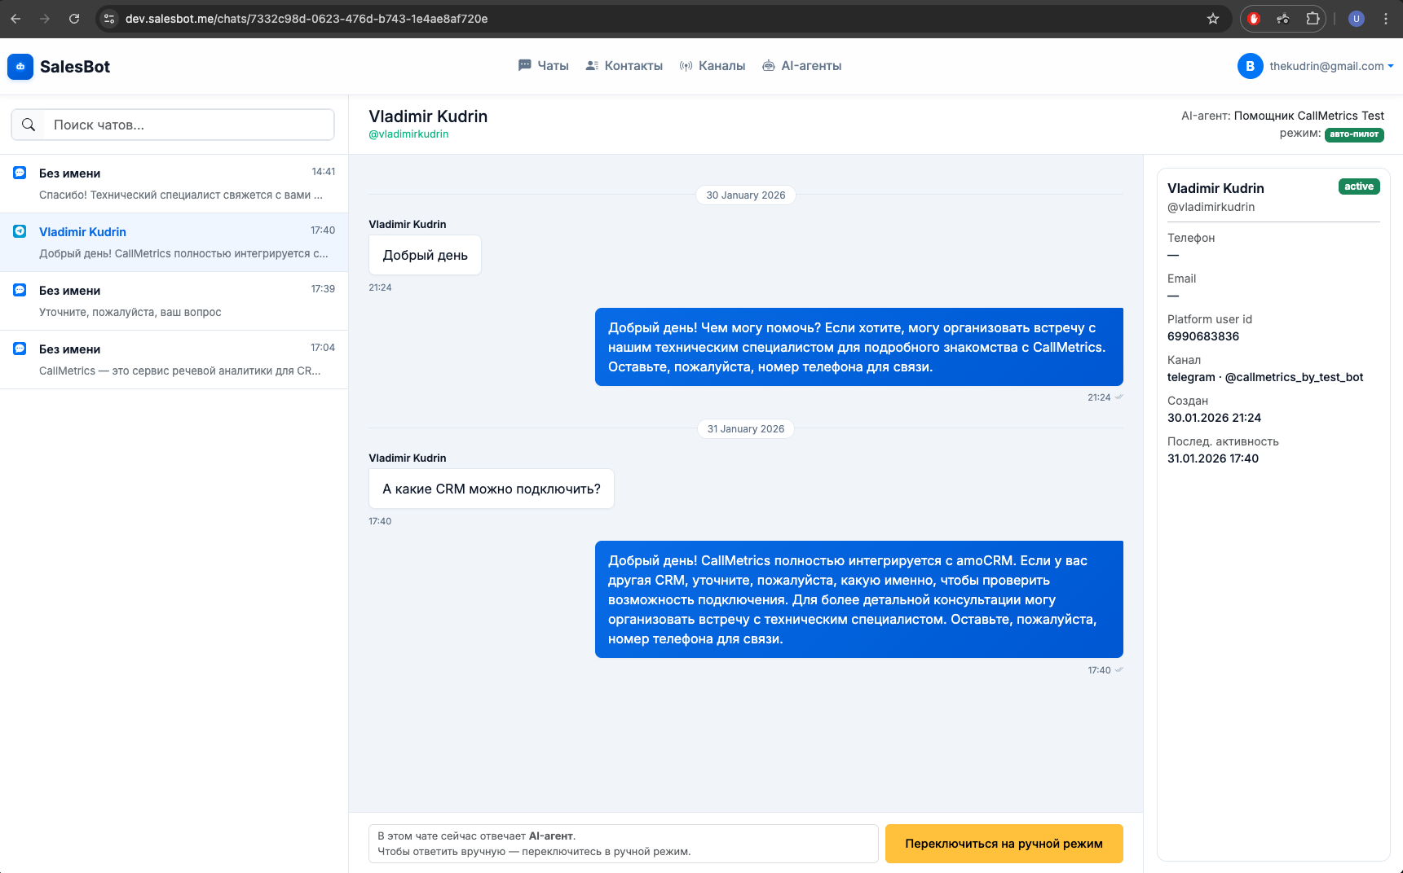
Task: Click the 31 January 2026 date separator
Action: 746,429
